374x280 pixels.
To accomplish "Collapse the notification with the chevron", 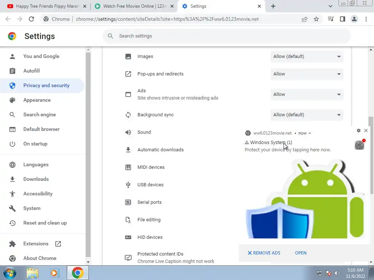I will [310, 133].
